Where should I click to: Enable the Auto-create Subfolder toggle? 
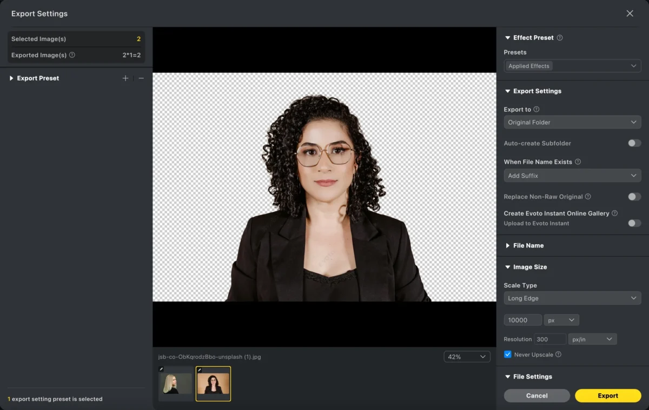pyautogui.click(x=634, y=143)
